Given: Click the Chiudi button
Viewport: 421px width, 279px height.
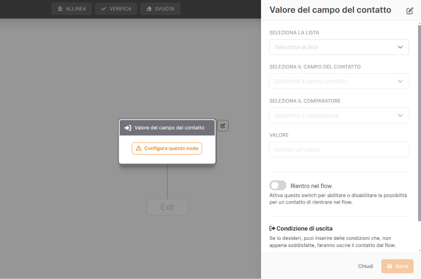Looking at the screenshot, I should (x=365, y=266).
